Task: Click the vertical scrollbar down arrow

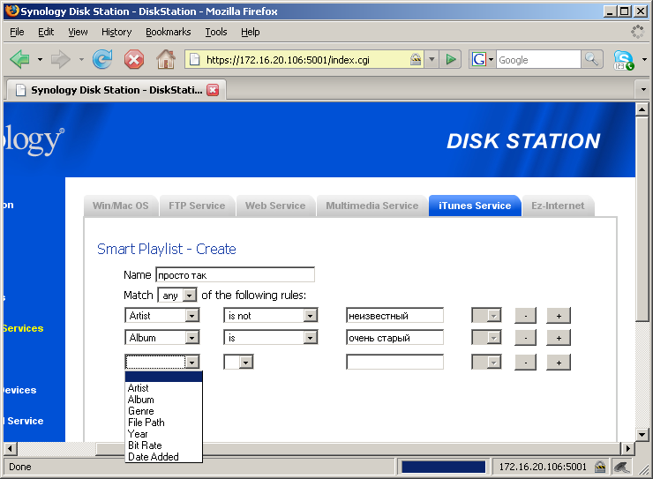Action: [642, 435]
